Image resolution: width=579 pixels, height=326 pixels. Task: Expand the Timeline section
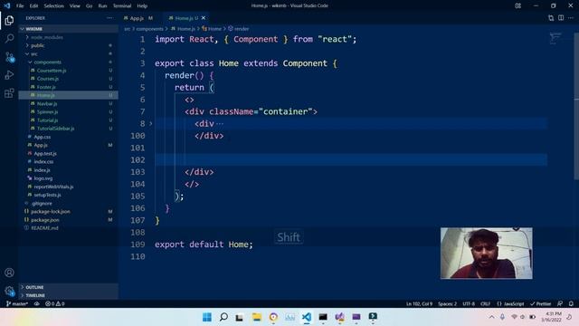(x=69, y=295)
